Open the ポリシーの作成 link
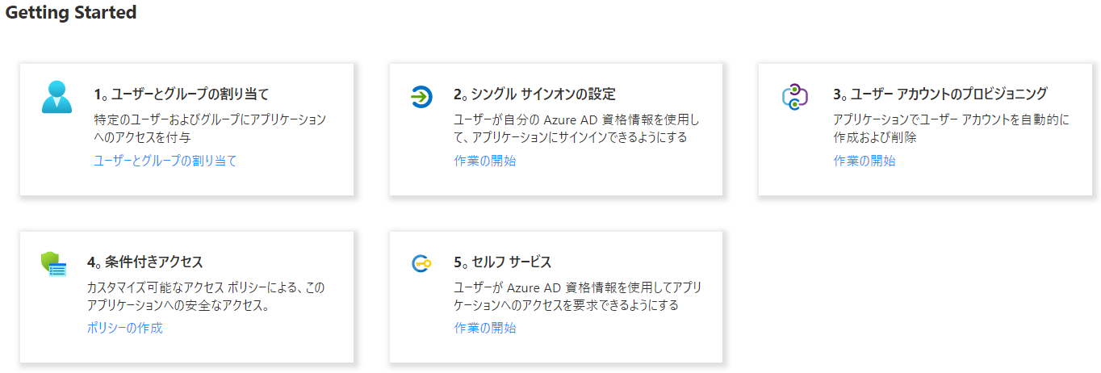1101x373 pixels. 124,328
